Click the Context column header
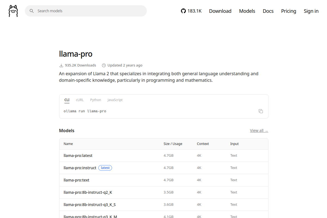The width and height of the screenshot is (327, 218). 203,144
